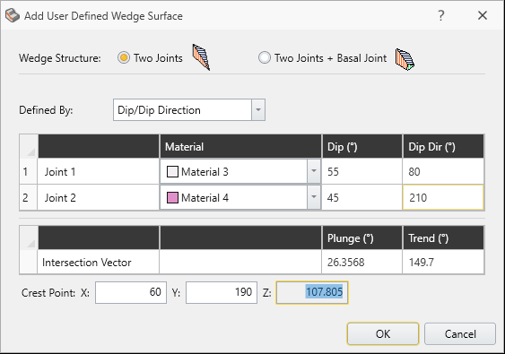
Task: Click the Dip Dir (°) column header
Action: (x=443, y=147)
